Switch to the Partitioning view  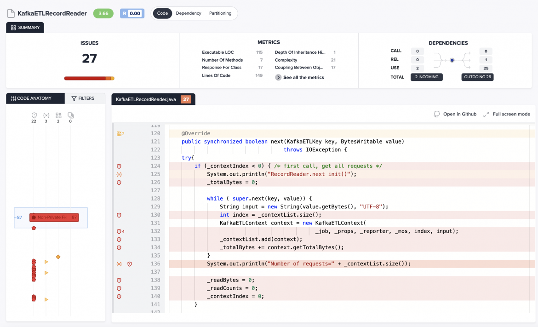pos(220,13)
